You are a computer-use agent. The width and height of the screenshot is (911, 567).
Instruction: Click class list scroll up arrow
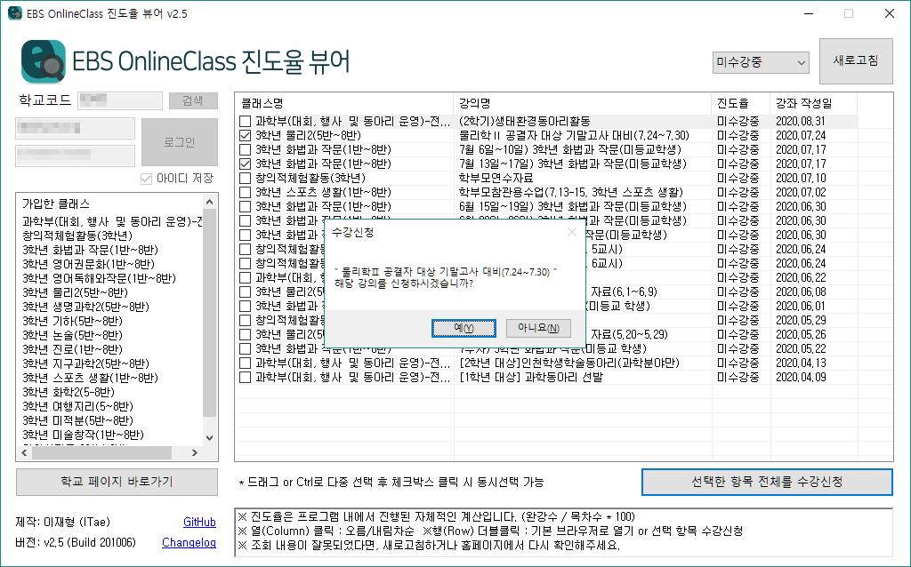coord(210,202)
